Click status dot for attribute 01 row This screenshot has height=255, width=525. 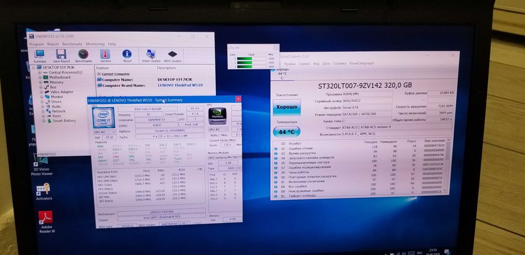point(276,148)
